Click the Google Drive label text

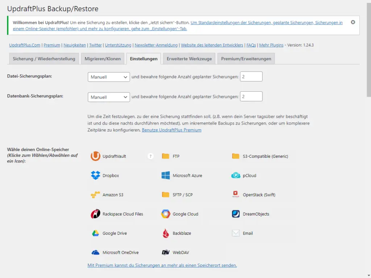click(x=115, y=233)
